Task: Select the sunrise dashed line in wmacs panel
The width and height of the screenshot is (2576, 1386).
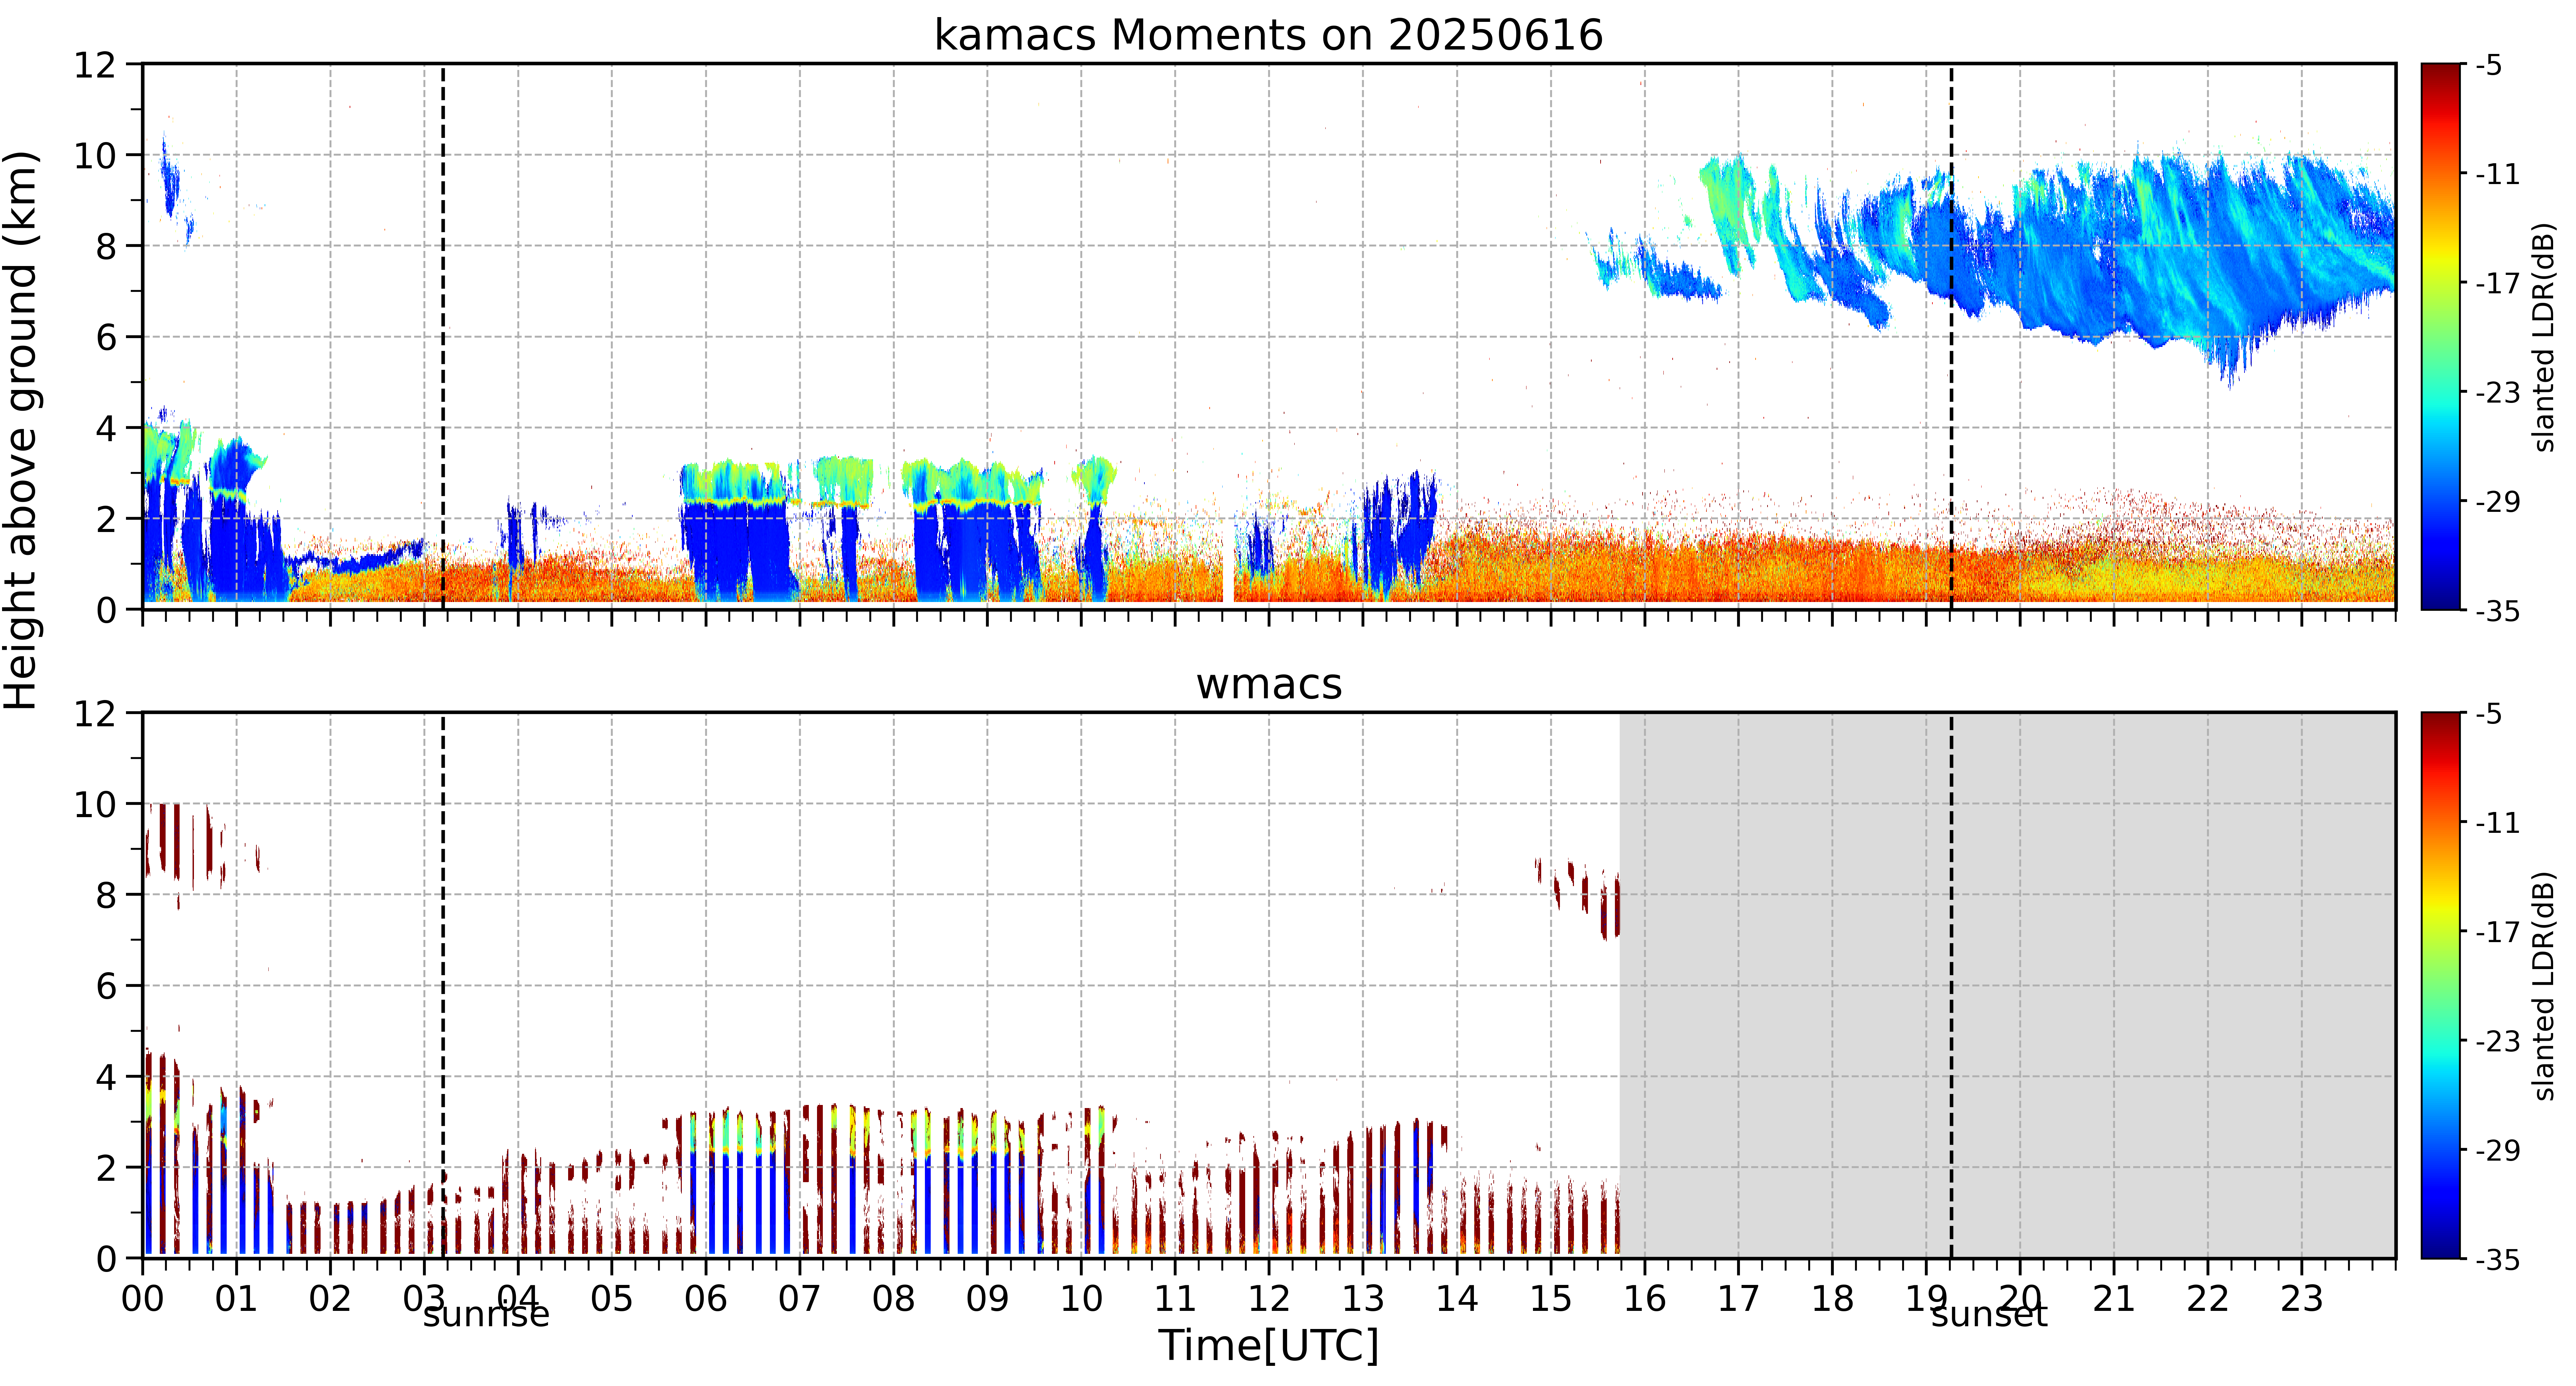Action: [x=443, y=985]
